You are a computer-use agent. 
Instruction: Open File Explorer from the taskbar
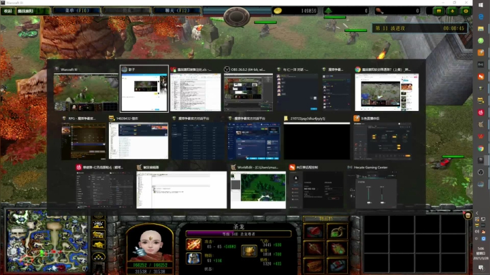click(x=481, y=29)
